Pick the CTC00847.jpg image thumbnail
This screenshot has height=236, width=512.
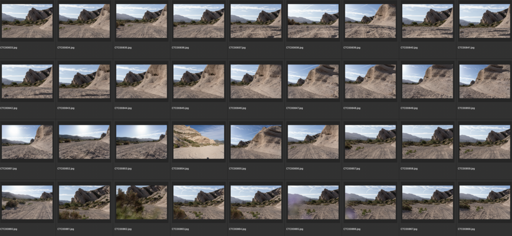pyautogui.click(x=313, y=81)
